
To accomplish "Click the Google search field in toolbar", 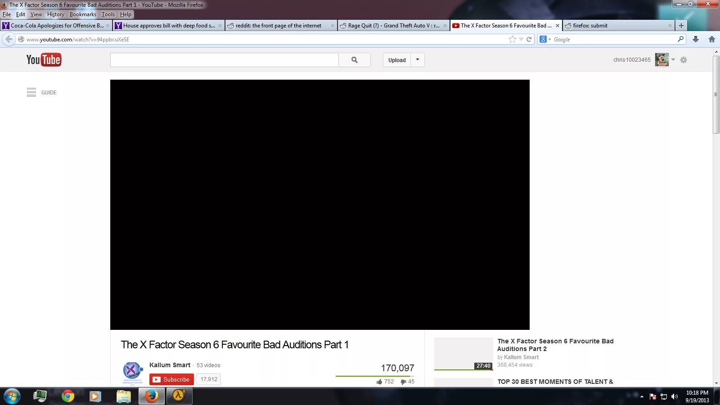I will coord(614,39).
